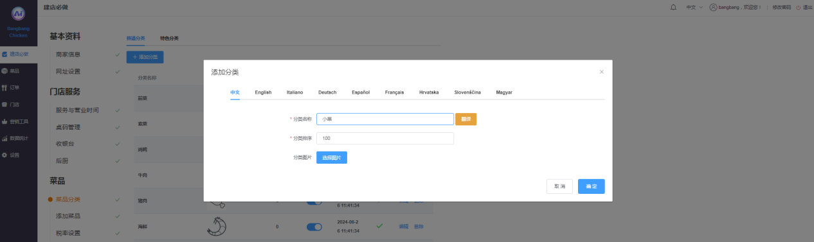
Task: Click the Bangbang Chicken logo
Action: pos(18,13)
